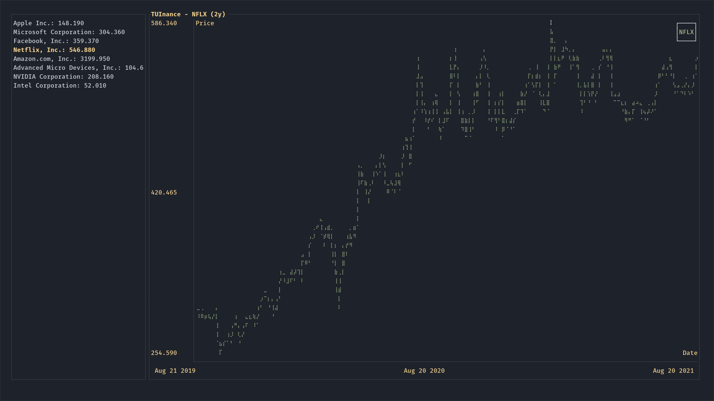Click the 586.340 maximum price label
The width and height of the screenshot is (714, 401).
(x=164, y=23)
